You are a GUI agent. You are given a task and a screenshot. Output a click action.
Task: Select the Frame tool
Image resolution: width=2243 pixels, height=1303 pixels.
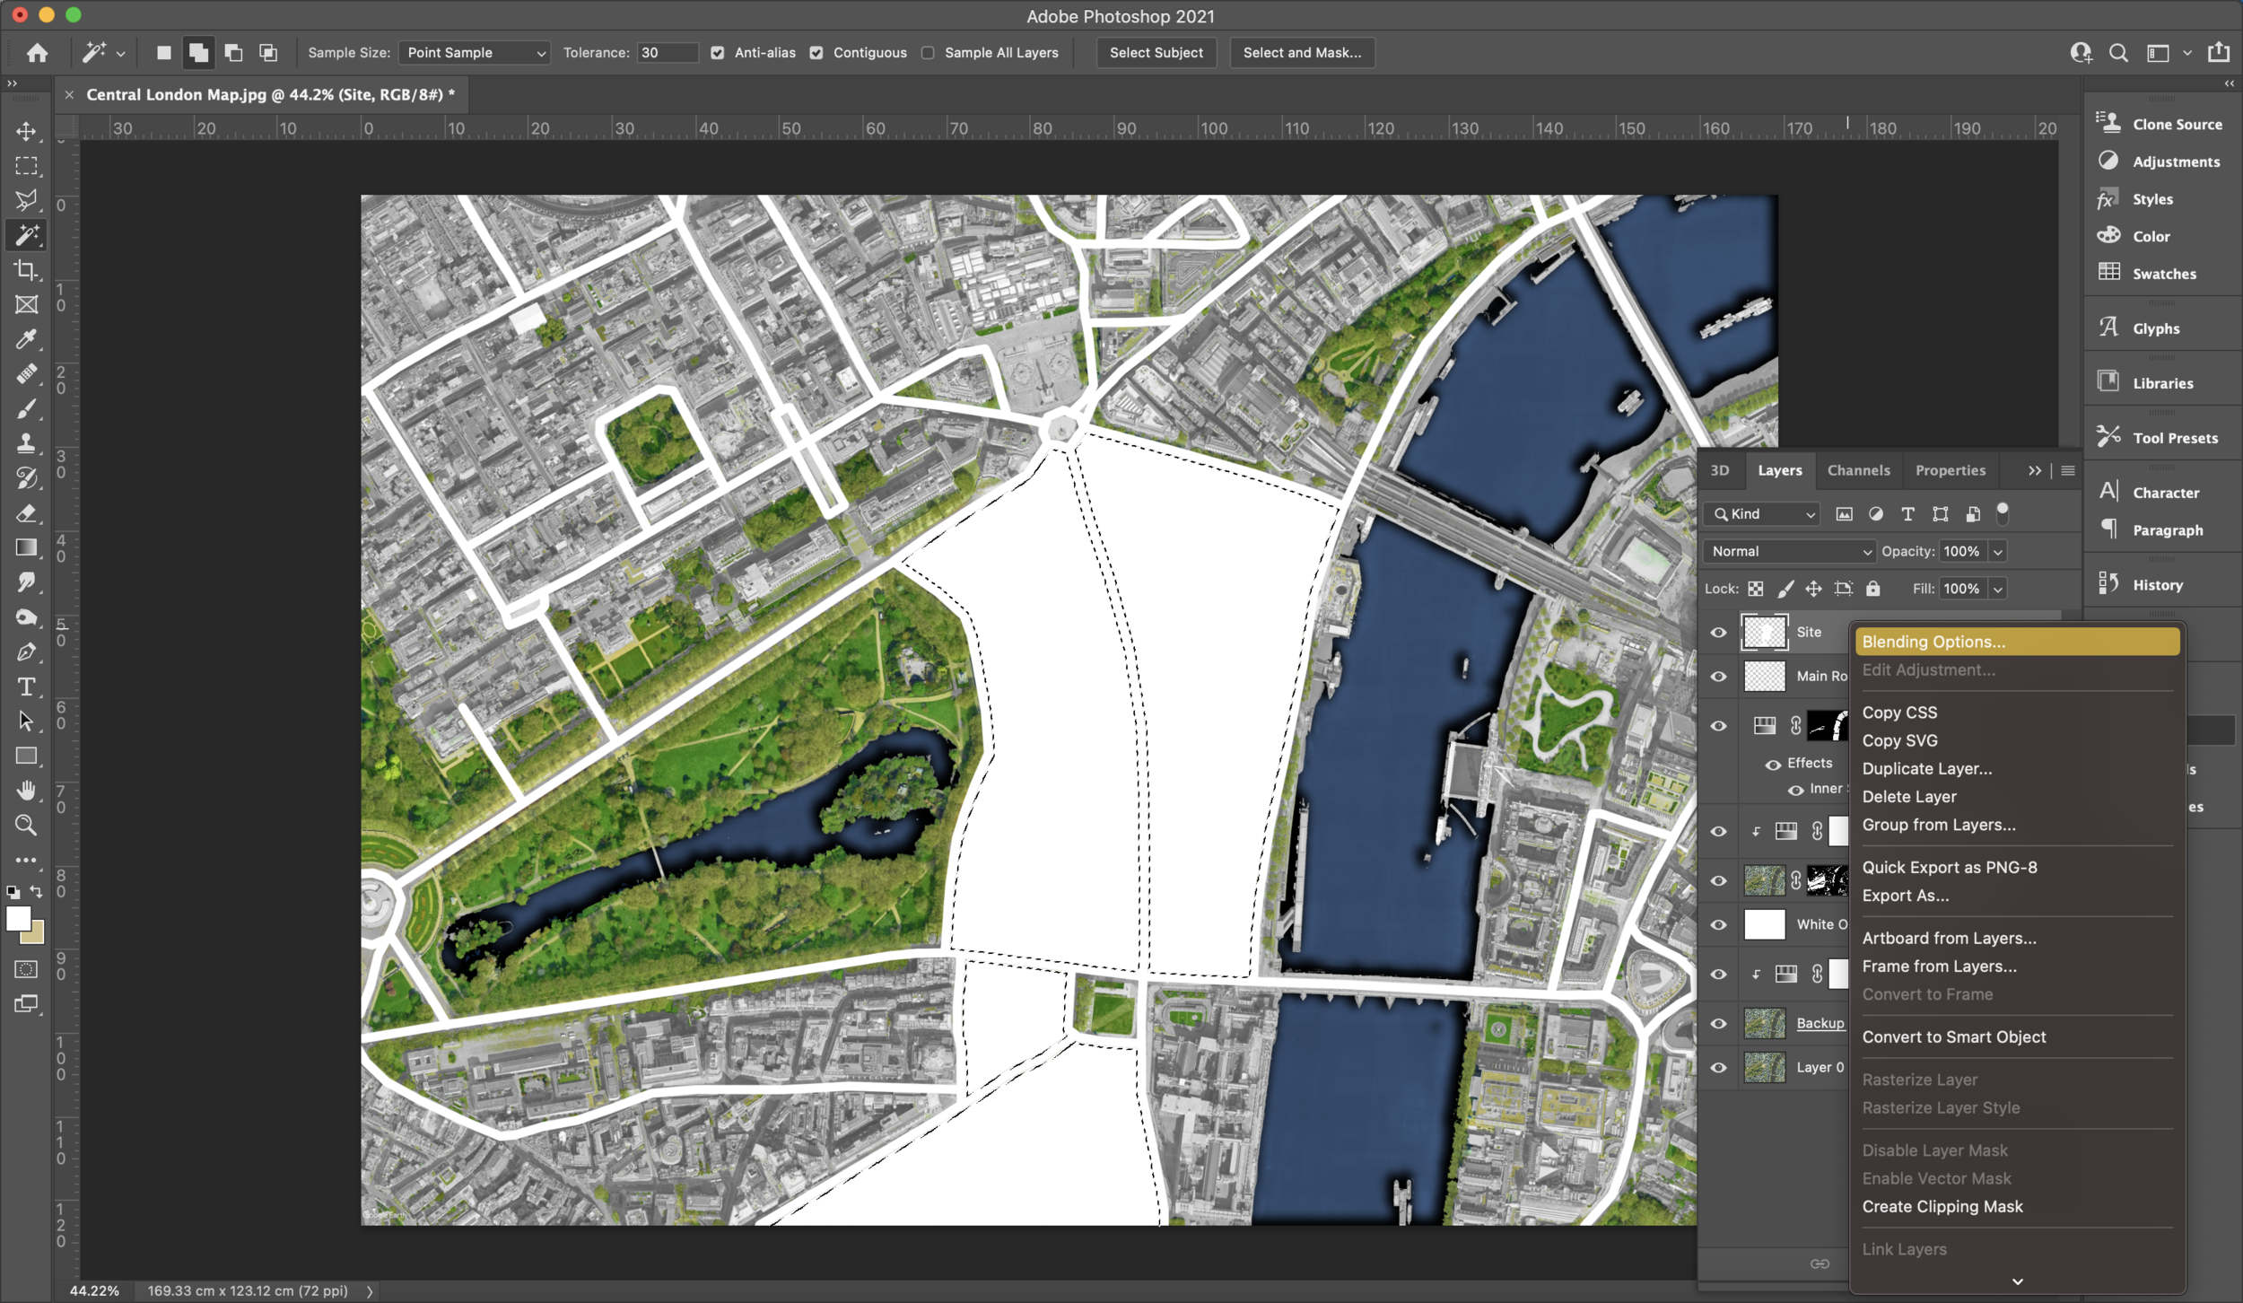pos(26,305)
